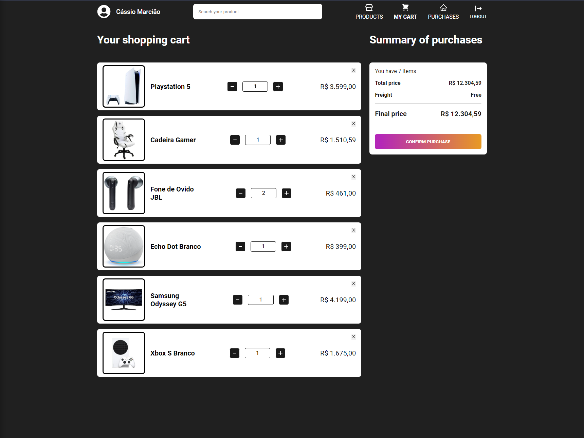Click Cássio Marcião's profile avatar icon
The image size is (584, 438).
click(x=104, y=11)
